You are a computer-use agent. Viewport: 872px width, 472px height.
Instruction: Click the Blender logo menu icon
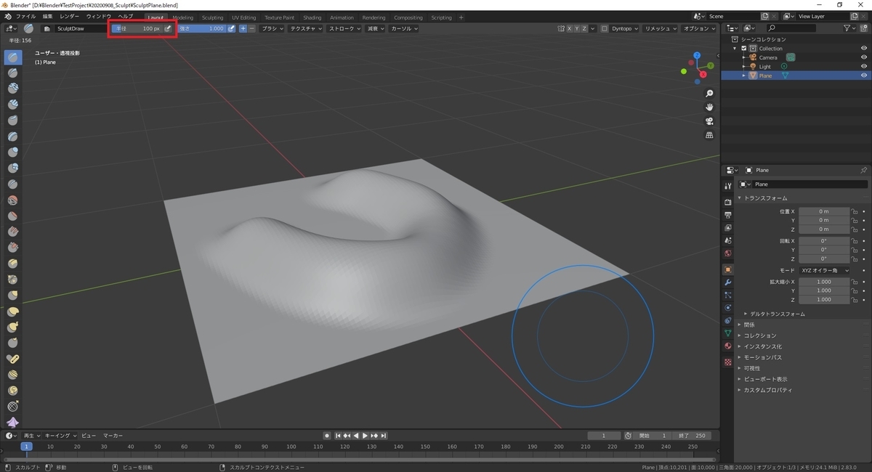coord(8,16)
